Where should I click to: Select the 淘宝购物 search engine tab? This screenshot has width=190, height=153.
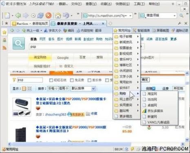click(40, 58)
